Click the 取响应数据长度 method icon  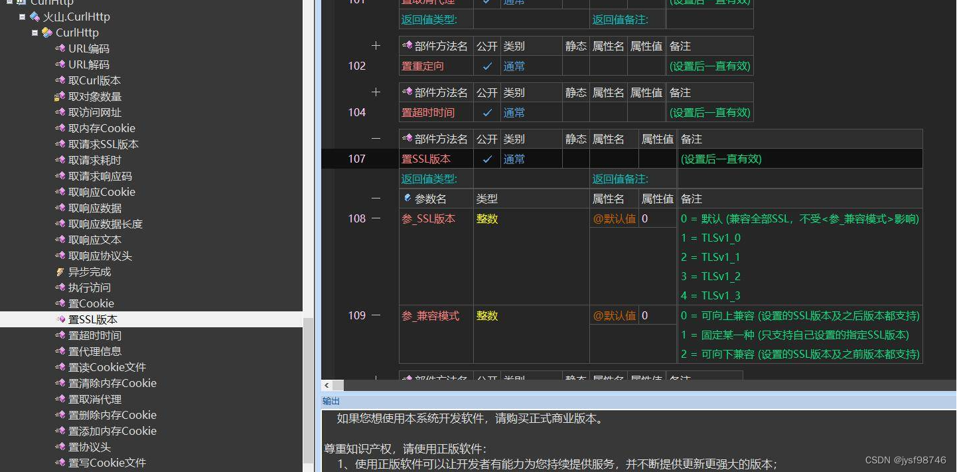[x=60, y=224]
